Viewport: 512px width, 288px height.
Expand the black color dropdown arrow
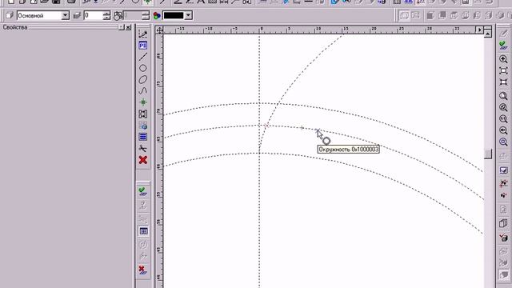pyautogui.click(x=188, y=15)
